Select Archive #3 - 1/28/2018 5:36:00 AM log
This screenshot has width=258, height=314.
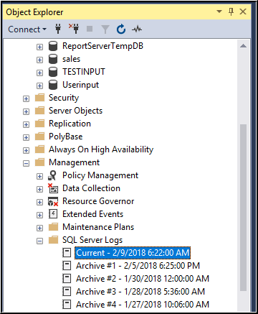tap(140, 292)
